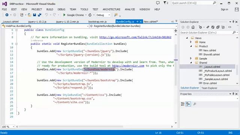This screenshot has width=240, height=135.
Task: Toggle auto-hide pin on Properties panel
Action: tap(233, 94)
